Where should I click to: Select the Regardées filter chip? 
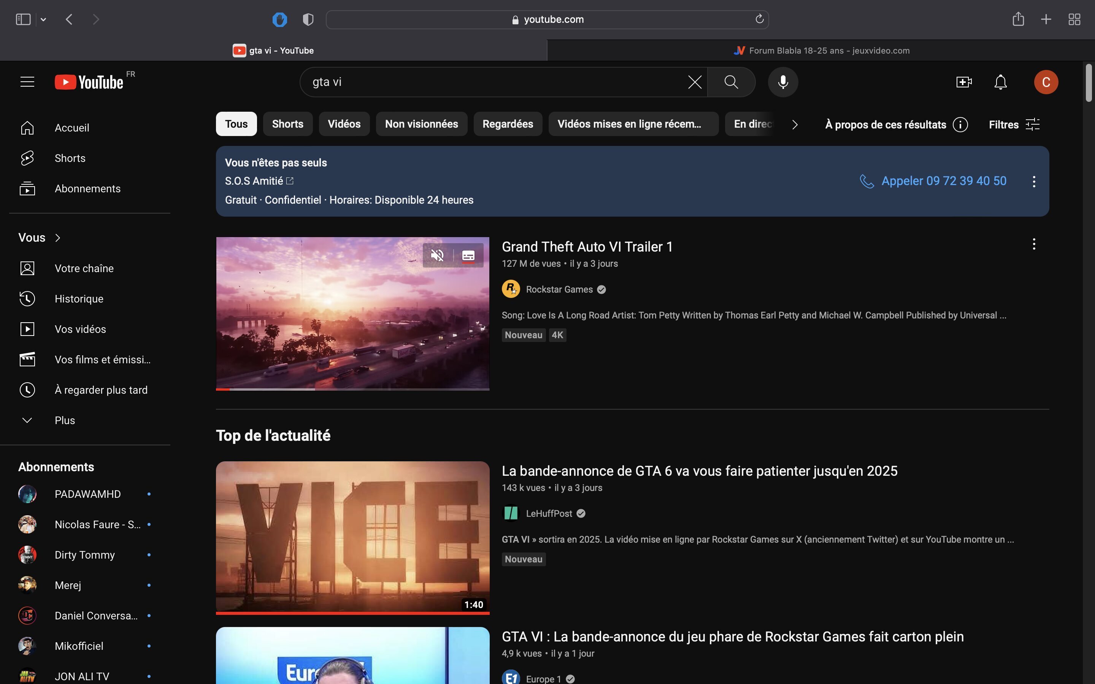tap(508, 124)
